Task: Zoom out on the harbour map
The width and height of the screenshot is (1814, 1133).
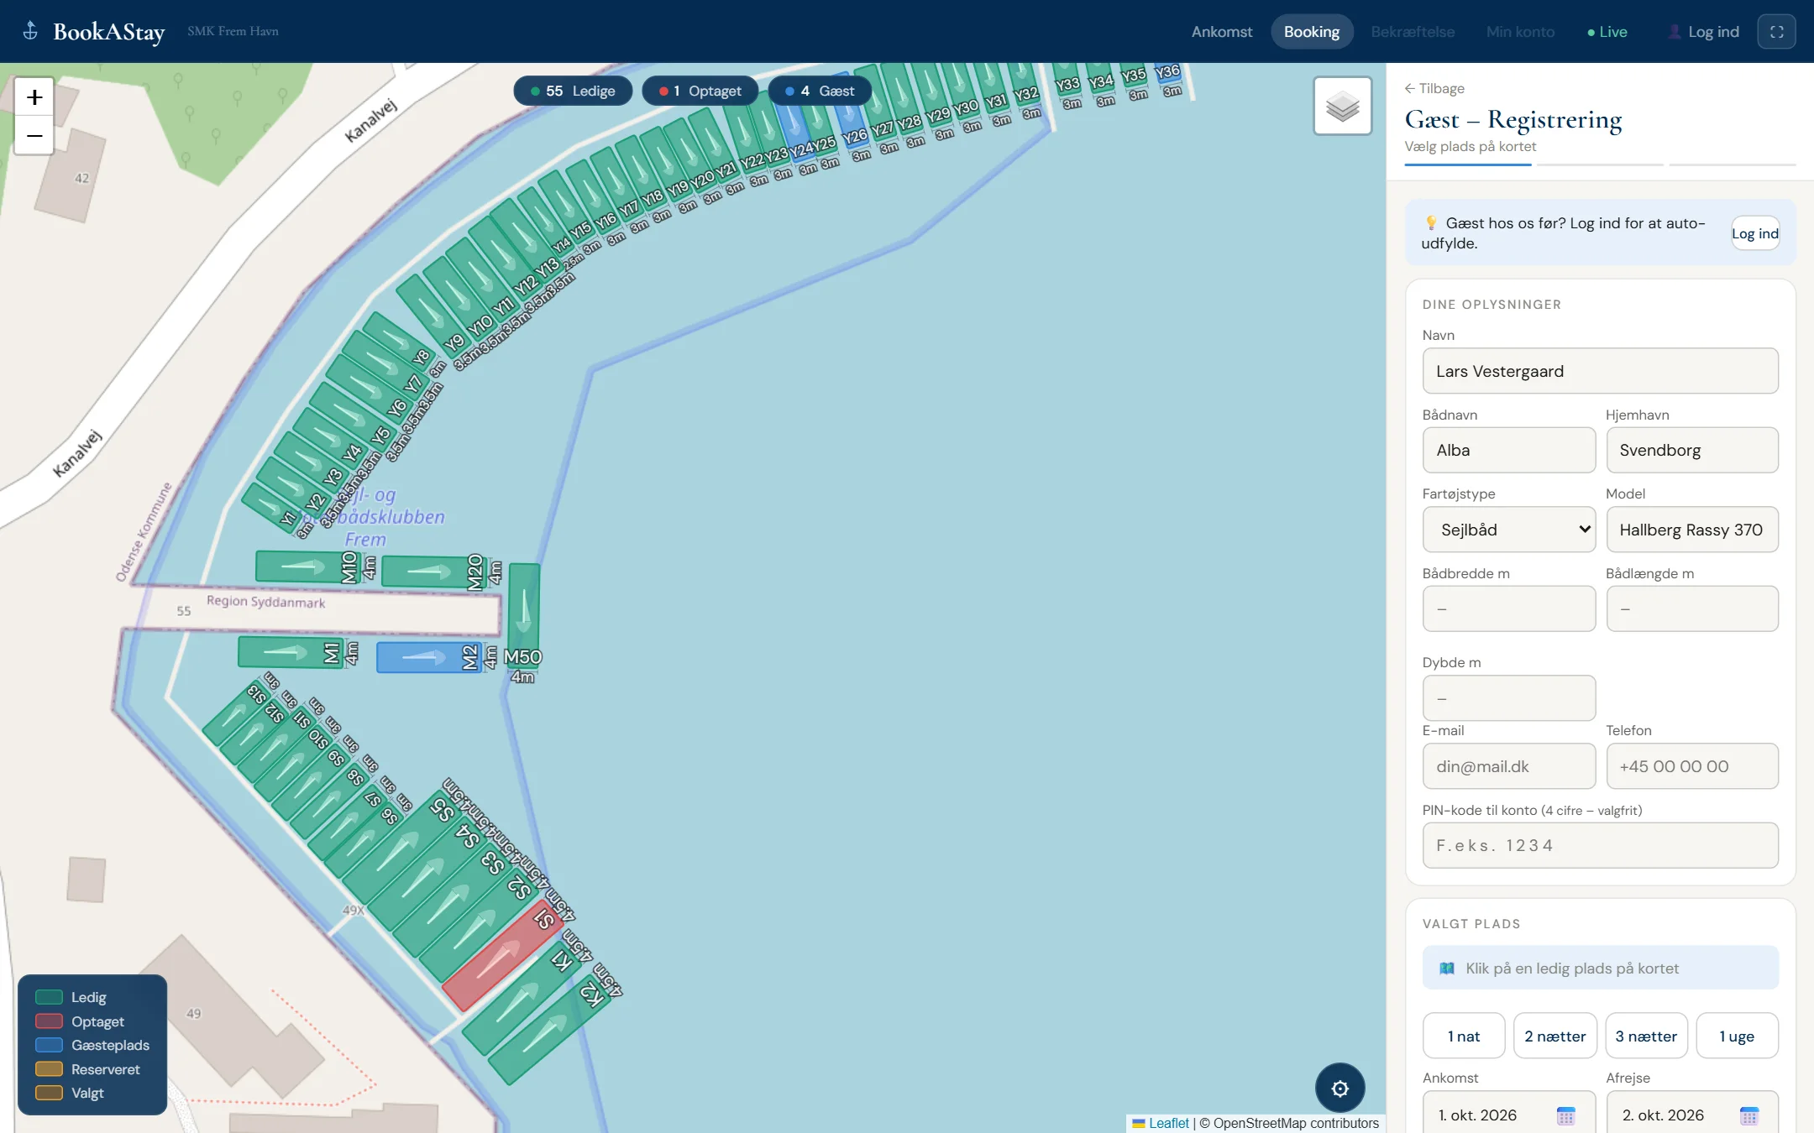Action: pos(34,136)
